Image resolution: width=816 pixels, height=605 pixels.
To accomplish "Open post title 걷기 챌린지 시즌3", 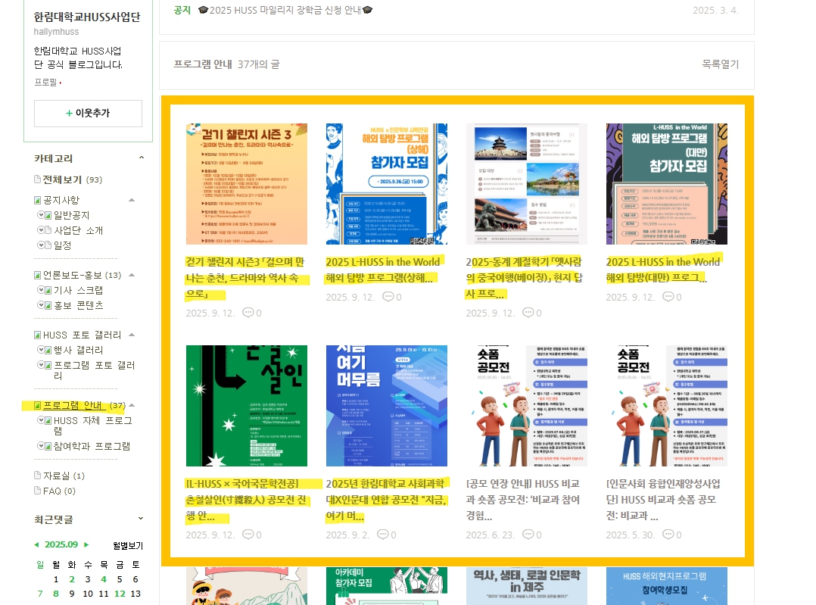I will (245, 277).
